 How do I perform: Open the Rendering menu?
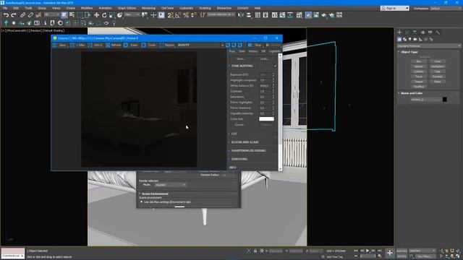click(148, 8)
